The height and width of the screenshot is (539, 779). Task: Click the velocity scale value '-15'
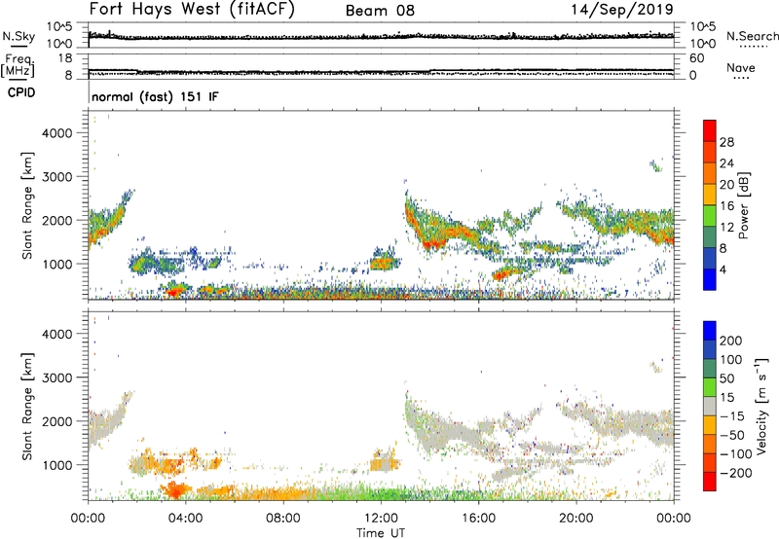[732, 415]
